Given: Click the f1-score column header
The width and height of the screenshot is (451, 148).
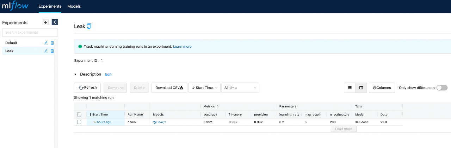Looking at the screenshot, I should tap(235, 114).
